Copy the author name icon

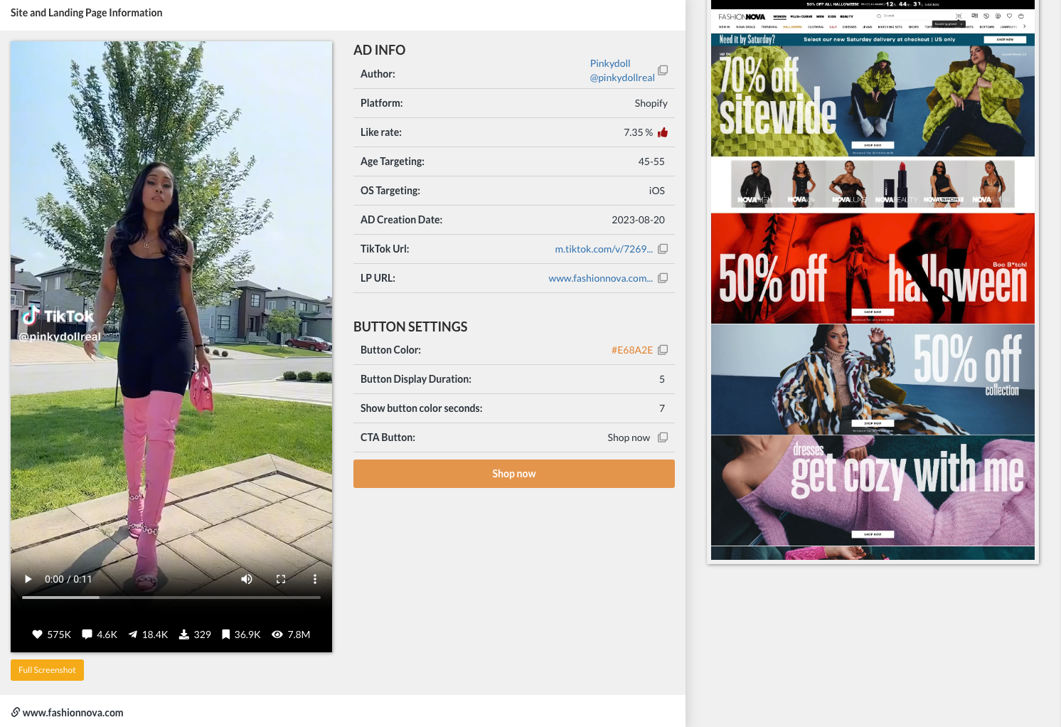point(663,70)
